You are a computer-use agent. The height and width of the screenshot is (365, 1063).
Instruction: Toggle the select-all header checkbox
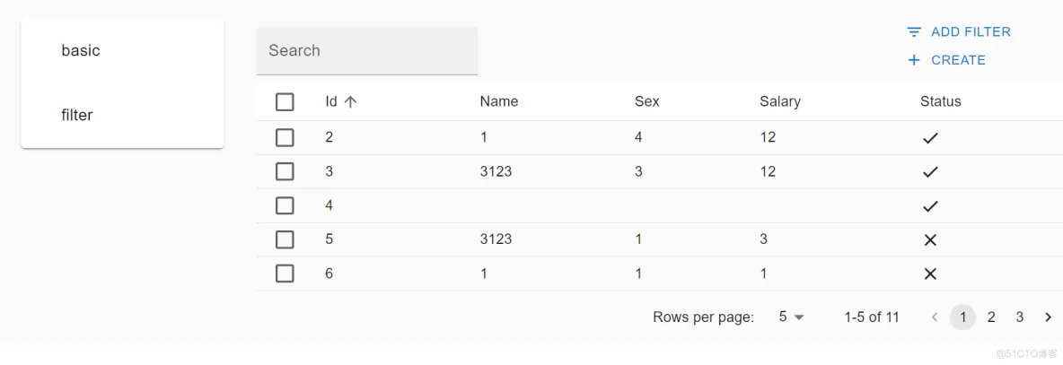pyautogui.click(x=285, y=102)
